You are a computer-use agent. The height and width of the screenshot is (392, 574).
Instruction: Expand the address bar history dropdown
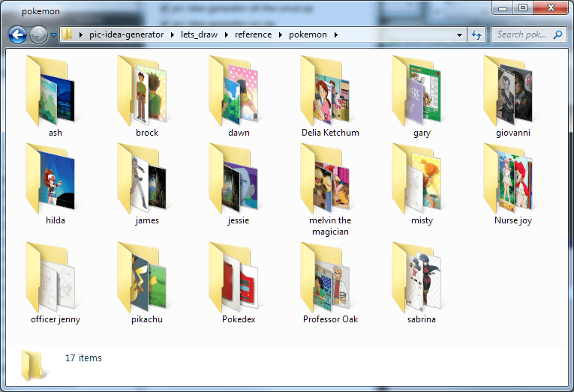[459, 34]
